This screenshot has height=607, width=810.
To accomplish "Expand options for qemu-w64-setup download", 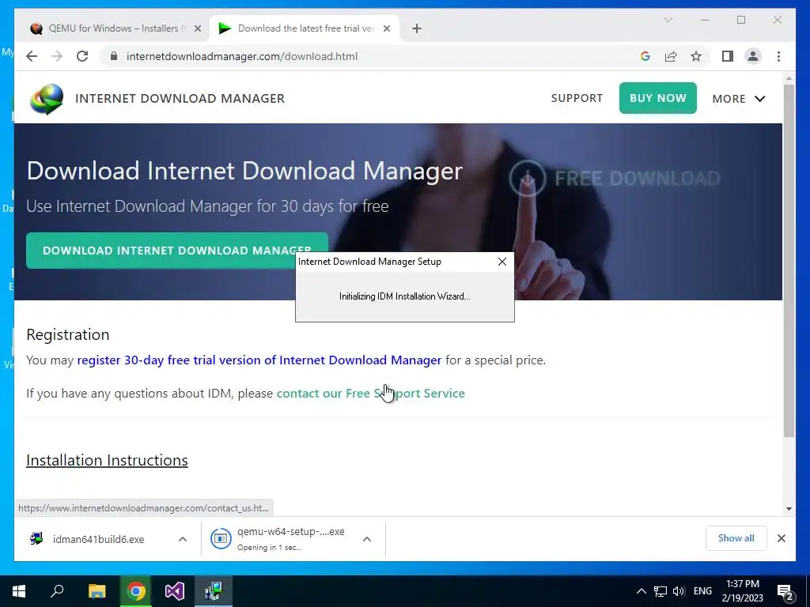I will (x=367, y=539).
